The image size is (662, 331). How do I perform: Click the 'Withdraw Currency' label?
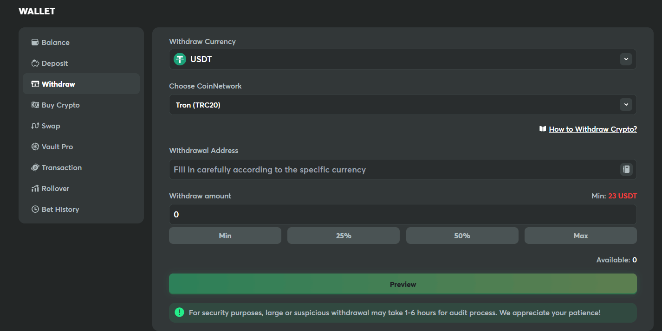(202, 41)
